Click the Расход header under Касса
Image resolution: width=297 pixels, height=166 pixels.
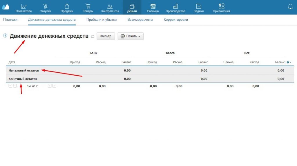(178, 62)
